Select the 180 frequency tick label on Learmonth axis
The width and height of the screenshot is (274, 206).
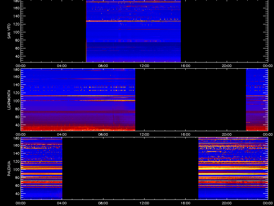click(x=16, y=70)
